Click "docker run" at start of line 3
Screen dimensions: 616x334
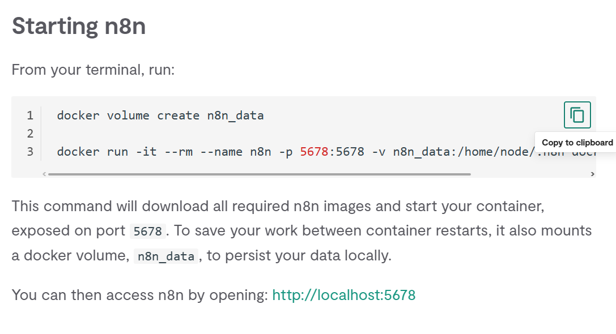tap(78, 152)
